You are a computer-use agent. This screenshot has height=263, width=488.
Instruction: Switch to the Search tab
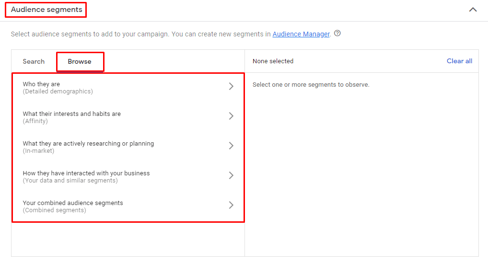coord(34,61)
